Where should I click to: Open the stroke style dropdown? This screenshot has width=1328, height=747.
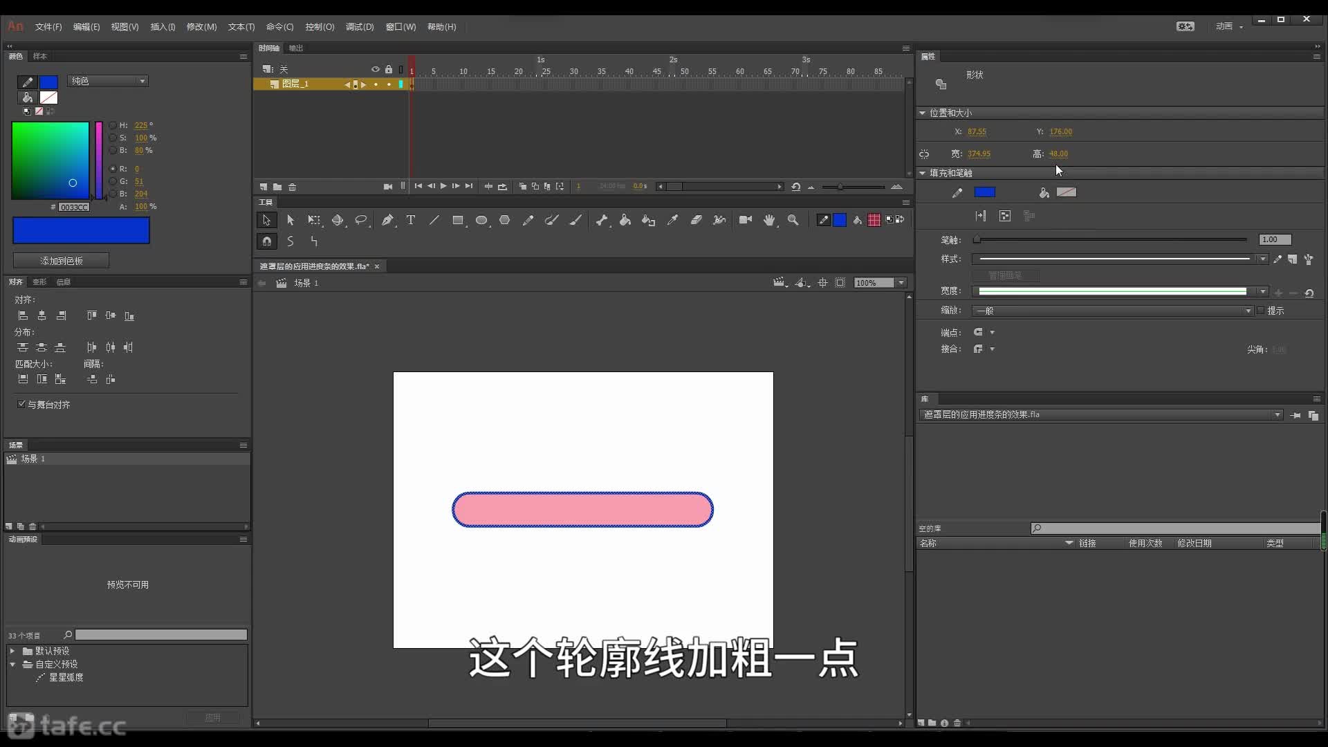coord(1120,259)
